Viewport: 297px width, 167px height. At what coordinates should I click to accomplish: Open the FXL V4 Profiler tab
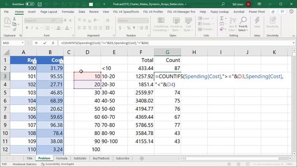point(153,12)
